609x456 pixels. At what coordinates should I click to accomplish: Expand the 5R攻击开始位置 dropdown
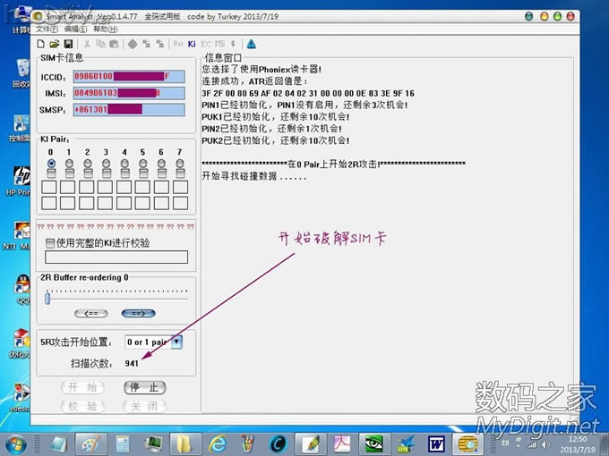pos(176,342)
